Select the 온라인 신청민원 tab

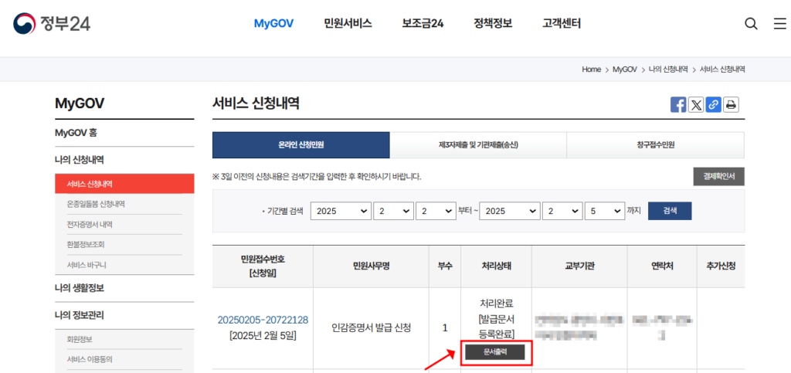pyautogui.click(x=301, y=145)
